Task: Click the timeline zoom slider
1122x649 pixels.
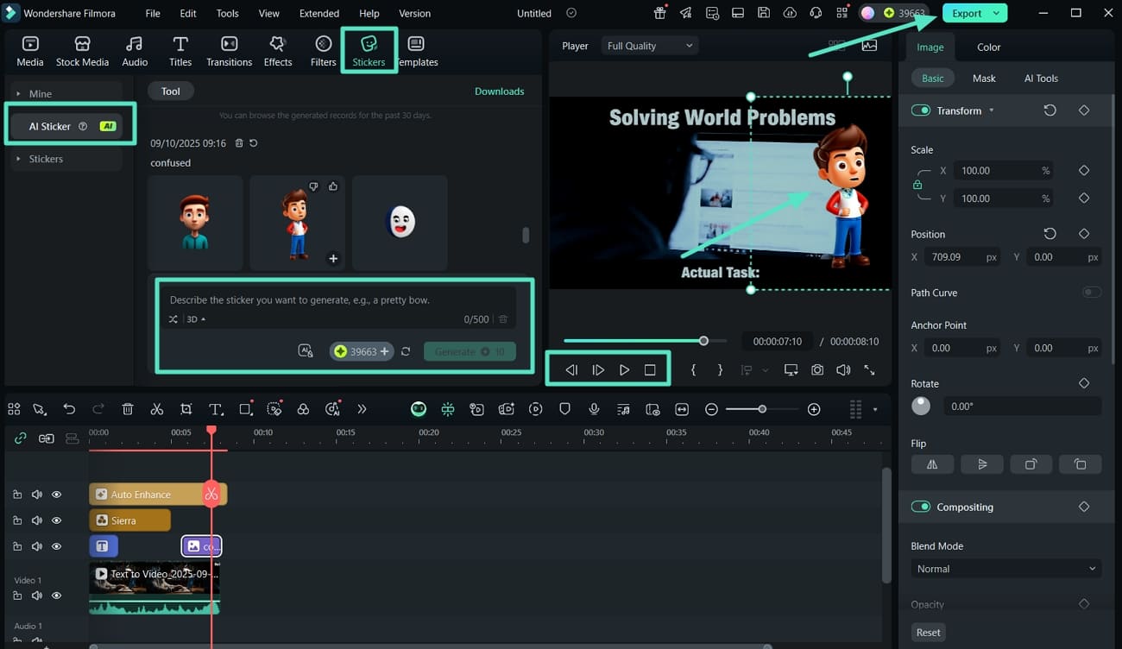Action: click(x=760, y=409)
